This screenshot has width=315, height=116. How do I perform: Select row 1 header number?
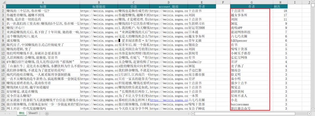[3, 6]
